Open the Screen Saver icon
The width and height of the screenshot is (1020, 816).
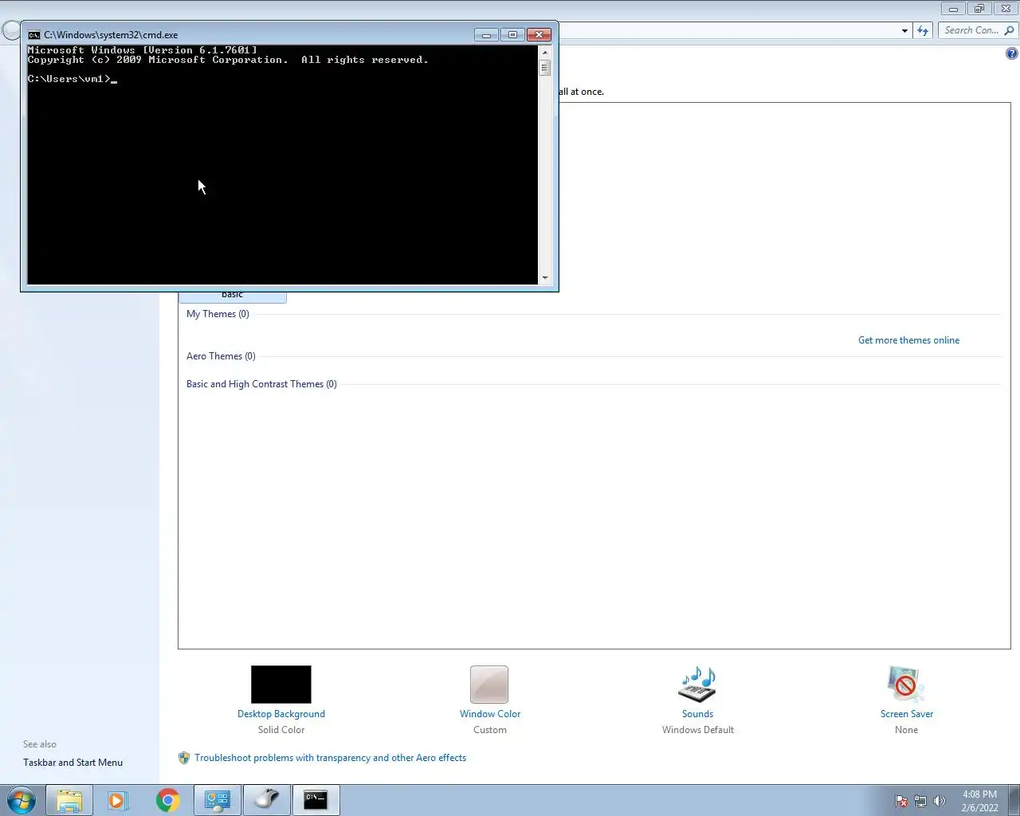pos(906,685)
